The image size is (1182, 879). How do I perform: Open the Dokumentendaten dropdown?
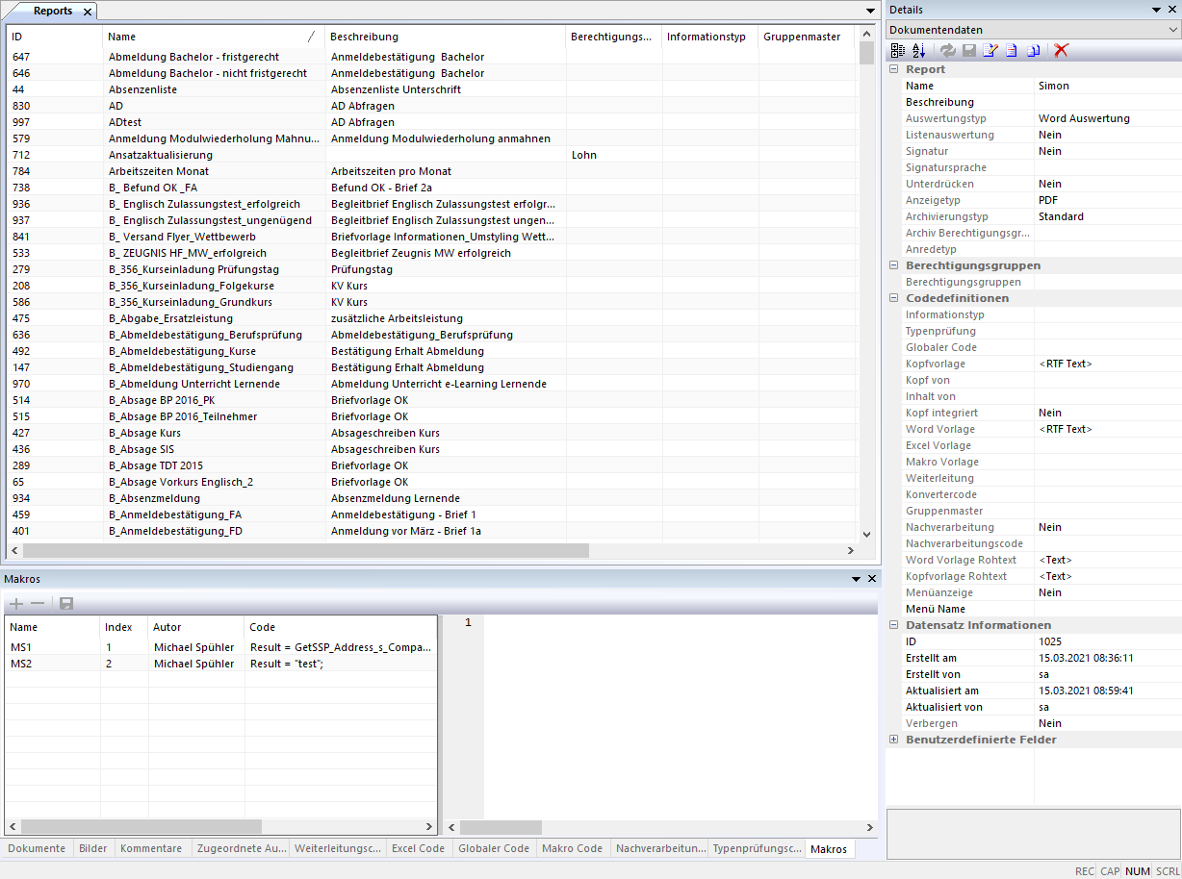point(1171,30)
